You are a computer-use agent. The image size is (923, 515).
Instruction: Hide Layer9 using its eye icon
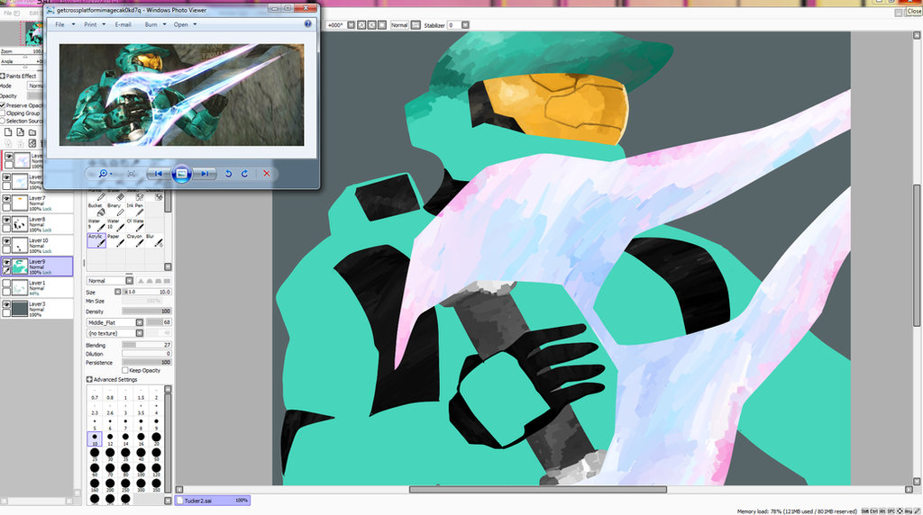(x=6, y=262)
